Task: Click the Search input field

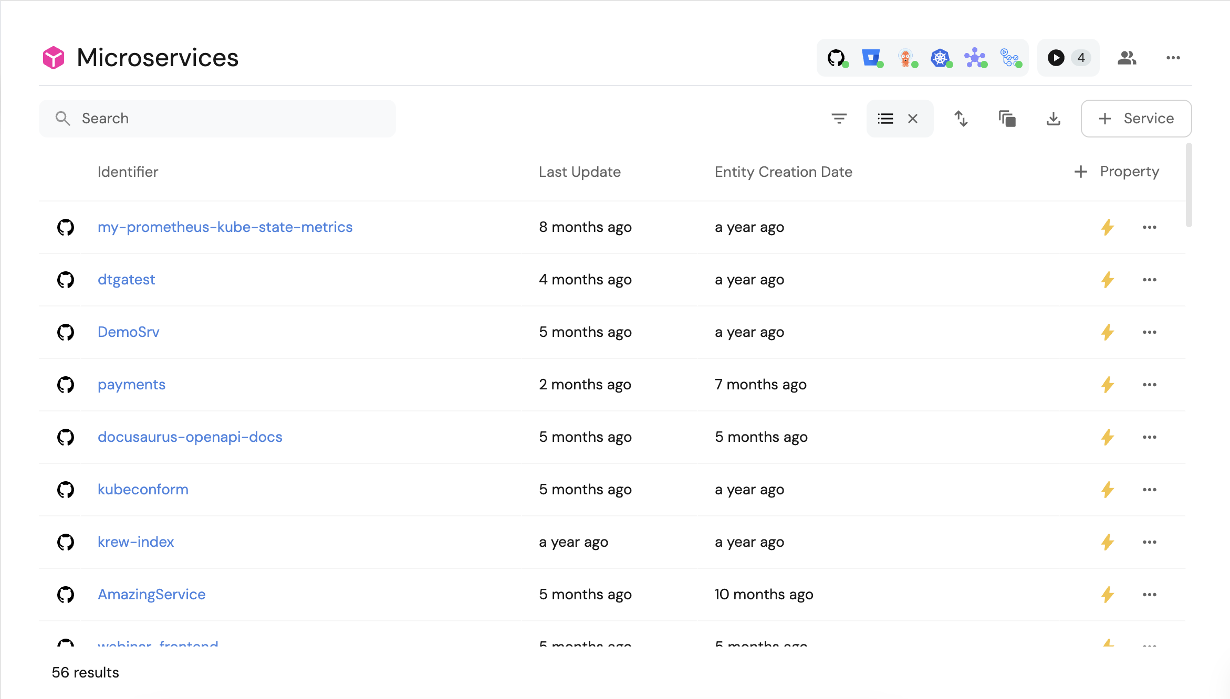Action: click(217, 119)
